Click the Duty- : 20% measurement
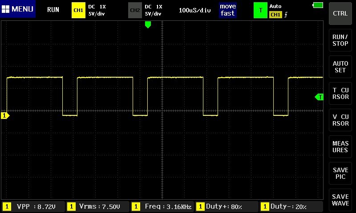The width and height of the screenshot is (356, 213). pyautogui.click(x=291, y=206)
